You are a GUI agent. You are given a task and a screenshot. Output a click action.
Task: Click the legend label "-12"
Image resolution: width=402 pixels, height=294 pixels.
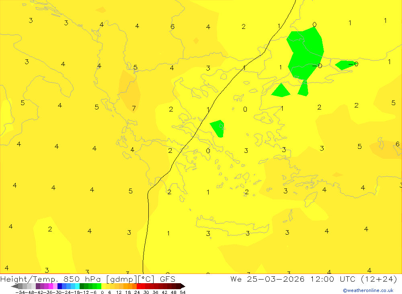click(x=84, y=292)
